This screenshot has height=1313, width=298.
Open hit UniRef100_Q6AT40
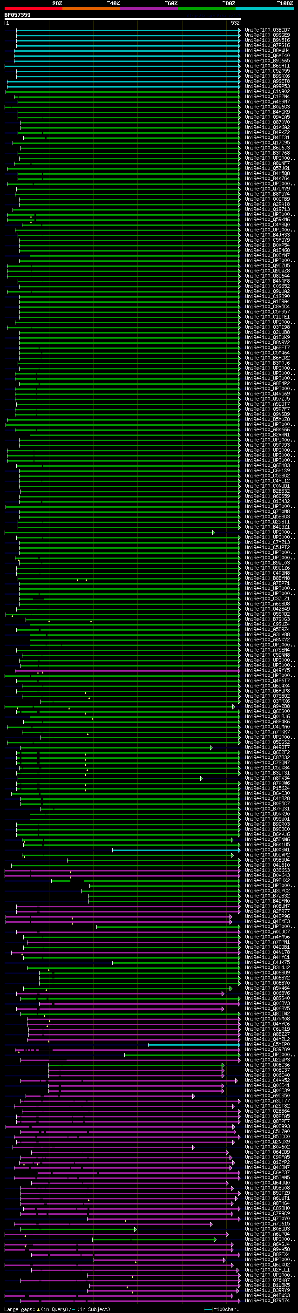point(267,55)
